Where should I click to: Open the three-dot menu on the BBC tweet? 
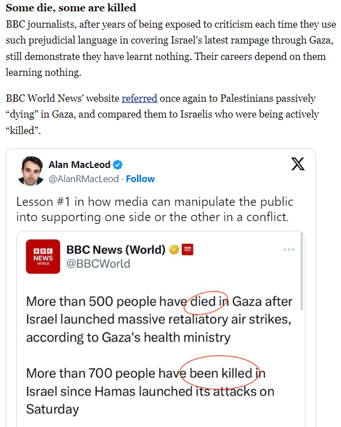pyautogui.click(x=289, y=249)
